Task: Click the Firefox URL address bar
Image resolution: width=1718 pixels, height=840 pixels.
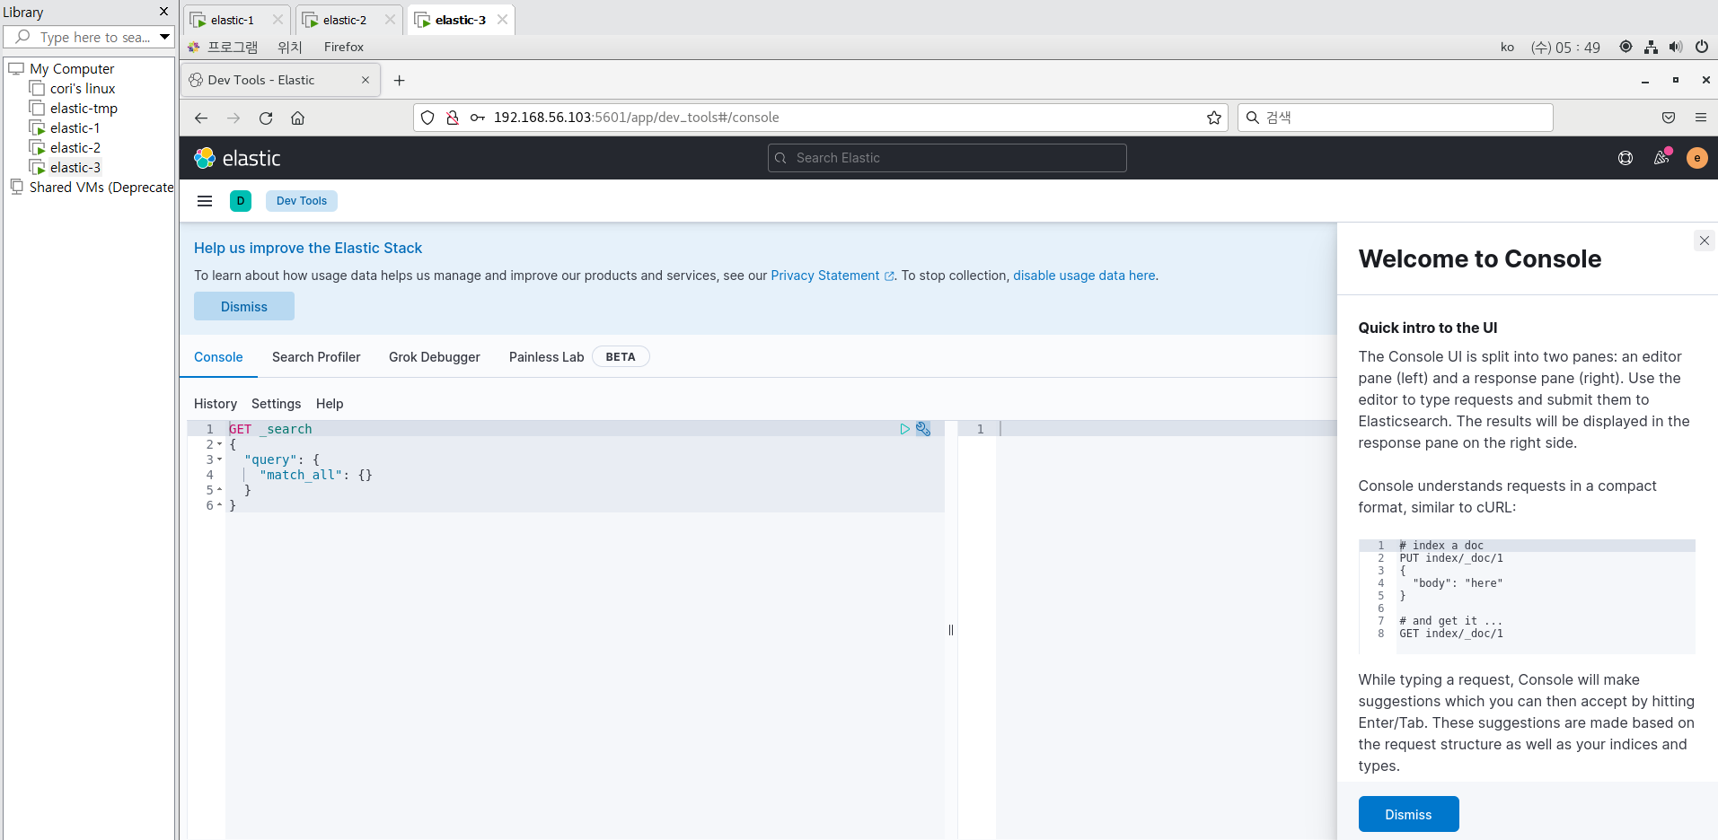Action: pos(821,118)
